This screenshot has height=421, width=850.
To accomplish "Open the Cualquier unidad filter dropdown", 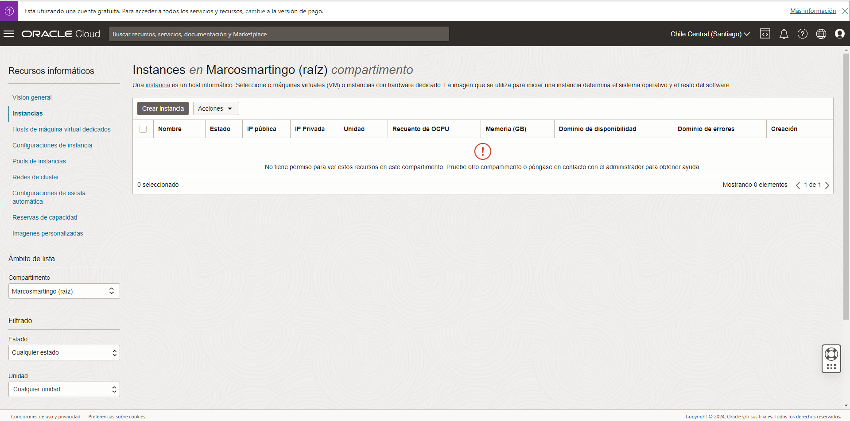I will tap(64, 389).
